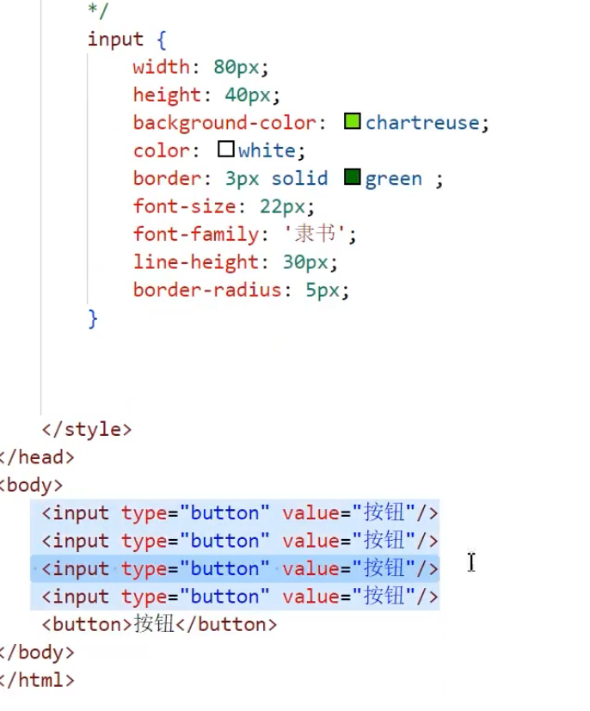Click the '/html>' closing tag
This screenshot has width=590, height=711.
tap(37, 680)
